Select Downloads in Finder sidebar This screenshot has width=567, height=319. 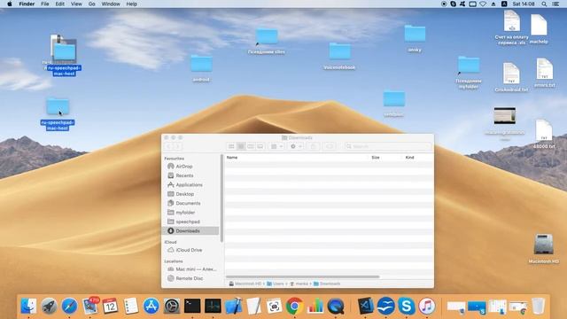point(191,230)
